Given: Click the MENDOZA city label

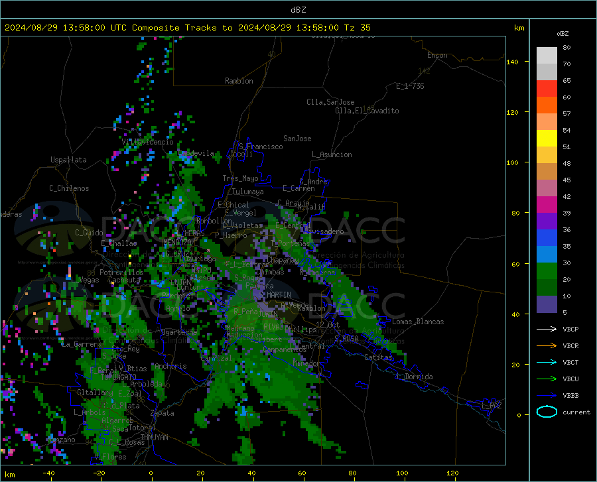Looking at the screenshot, I should 177,242.
